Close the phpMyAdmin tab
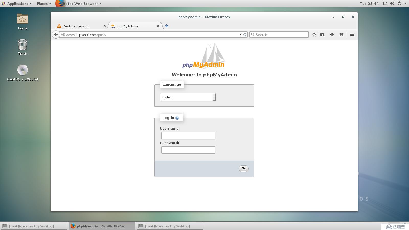This screenshot has height=230, width=409. click(158, 26)
